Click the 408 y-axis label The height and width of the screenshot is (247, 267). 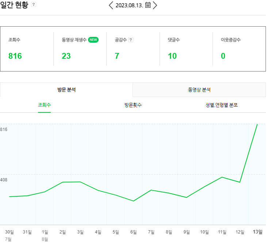point(4,180)
